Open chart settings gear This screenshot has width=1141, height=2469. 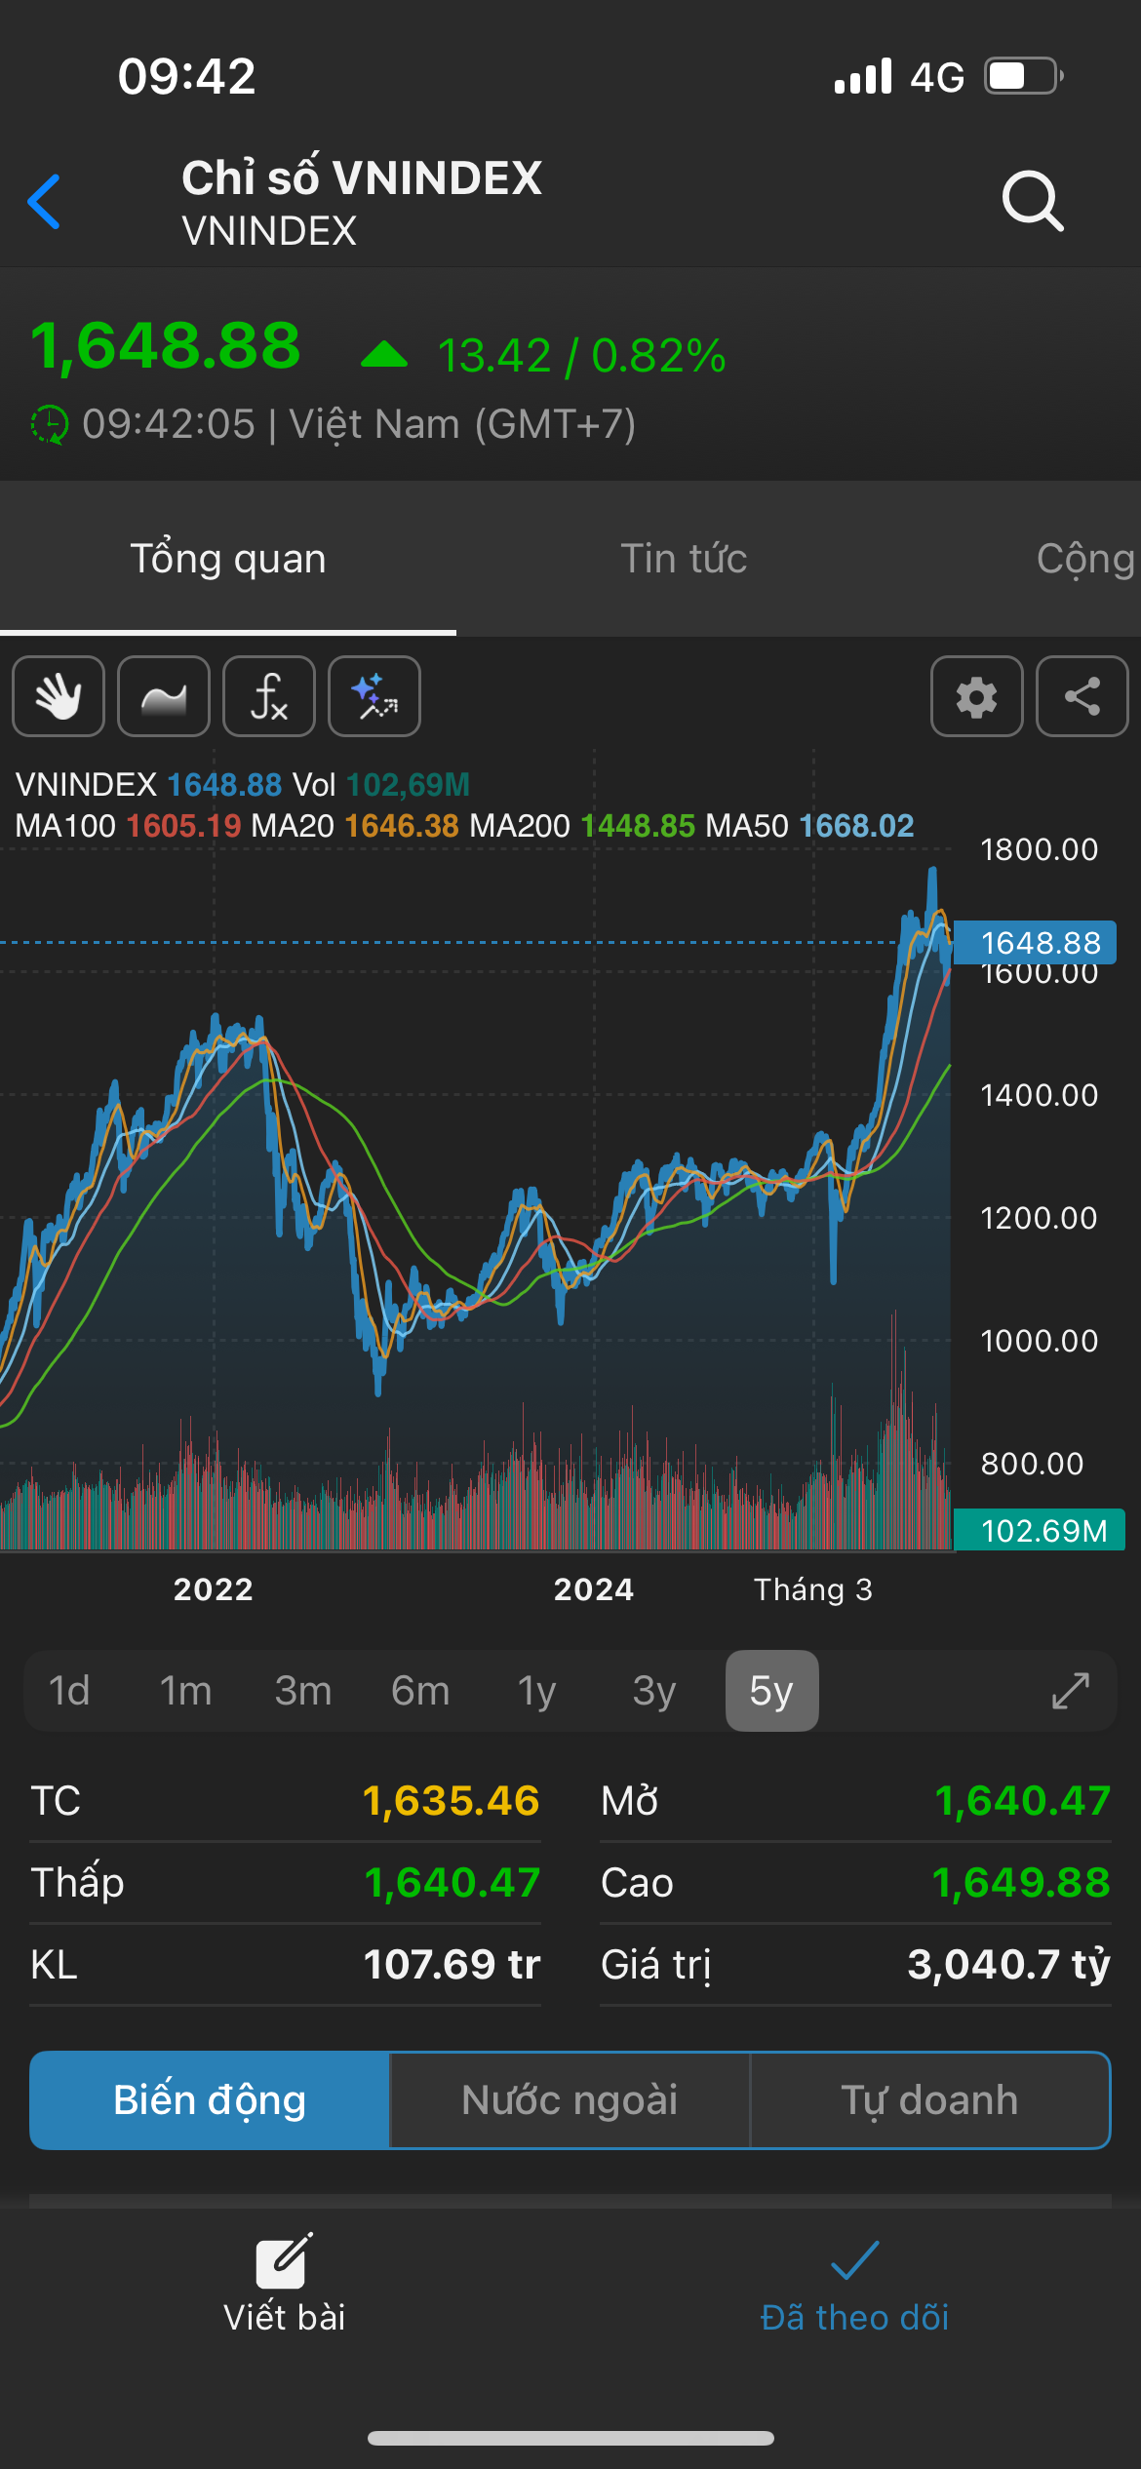(x=976, y=696)
